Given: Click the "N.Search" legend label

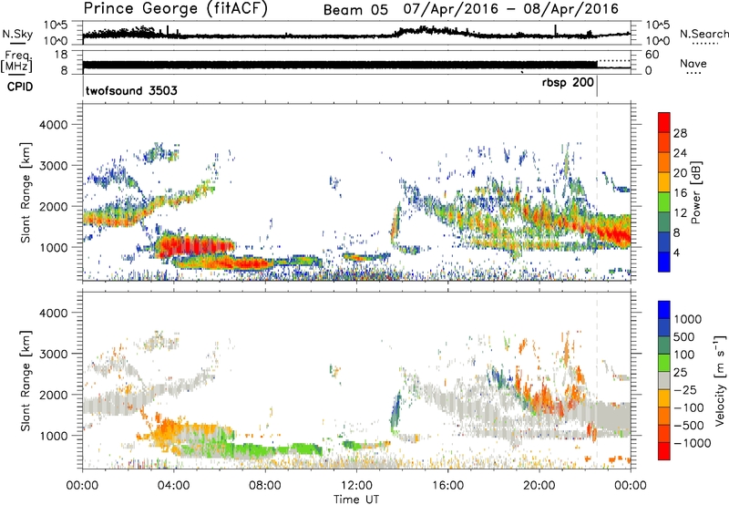Looking at the screenshot, I should pos(703,34).
